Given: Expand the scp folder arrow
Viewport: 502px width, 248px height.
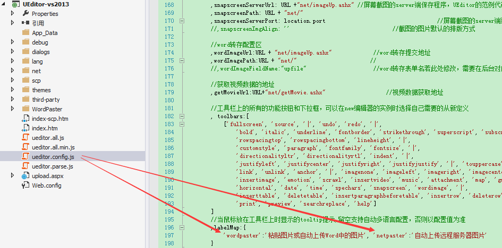Looking at the screenshot, I should (13, 80).
